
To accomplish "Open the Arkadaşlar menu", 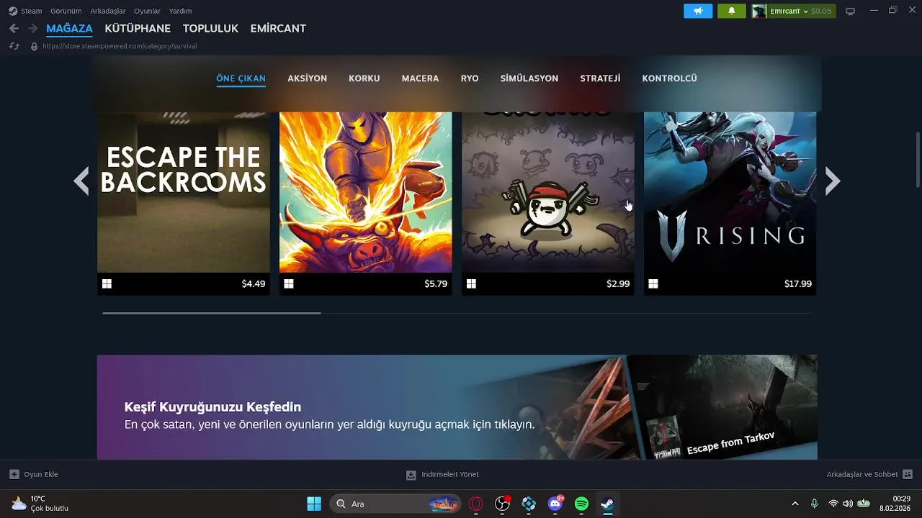I will [107, 11].
